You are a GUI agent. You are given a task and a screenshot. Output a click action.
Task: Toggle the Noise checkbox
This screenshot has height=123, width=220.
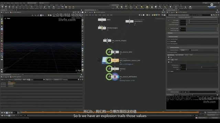click(170, 71)
